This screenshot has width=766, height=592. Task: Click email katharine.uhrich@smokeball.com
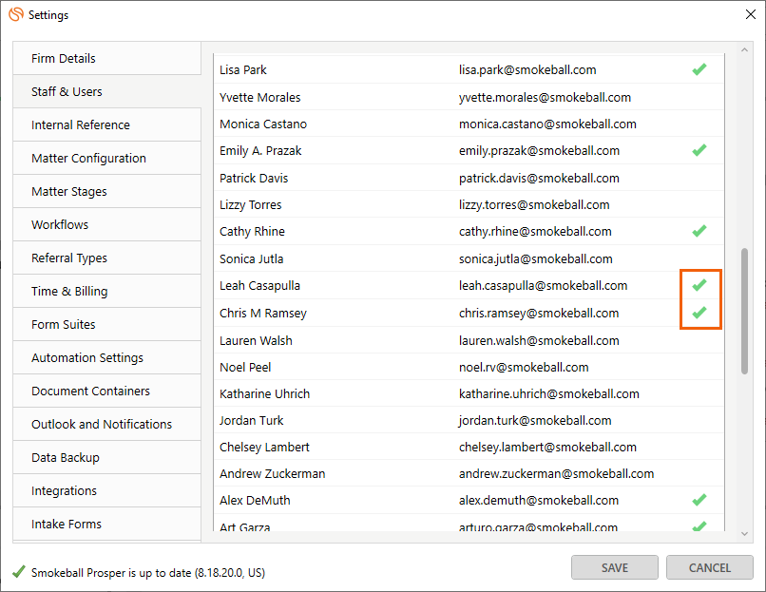[x=549, y=393]
